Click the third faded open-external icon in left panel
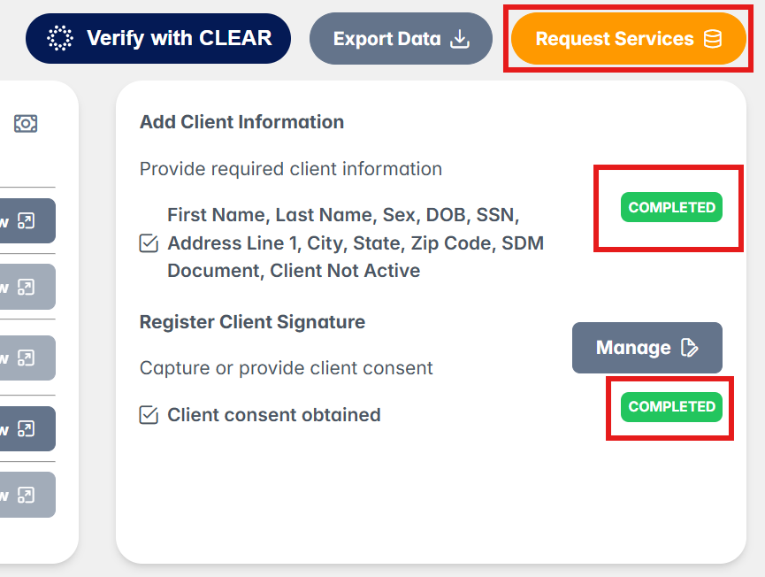The image size is (765, 577). pyautogui.click(x=27, y=358)
